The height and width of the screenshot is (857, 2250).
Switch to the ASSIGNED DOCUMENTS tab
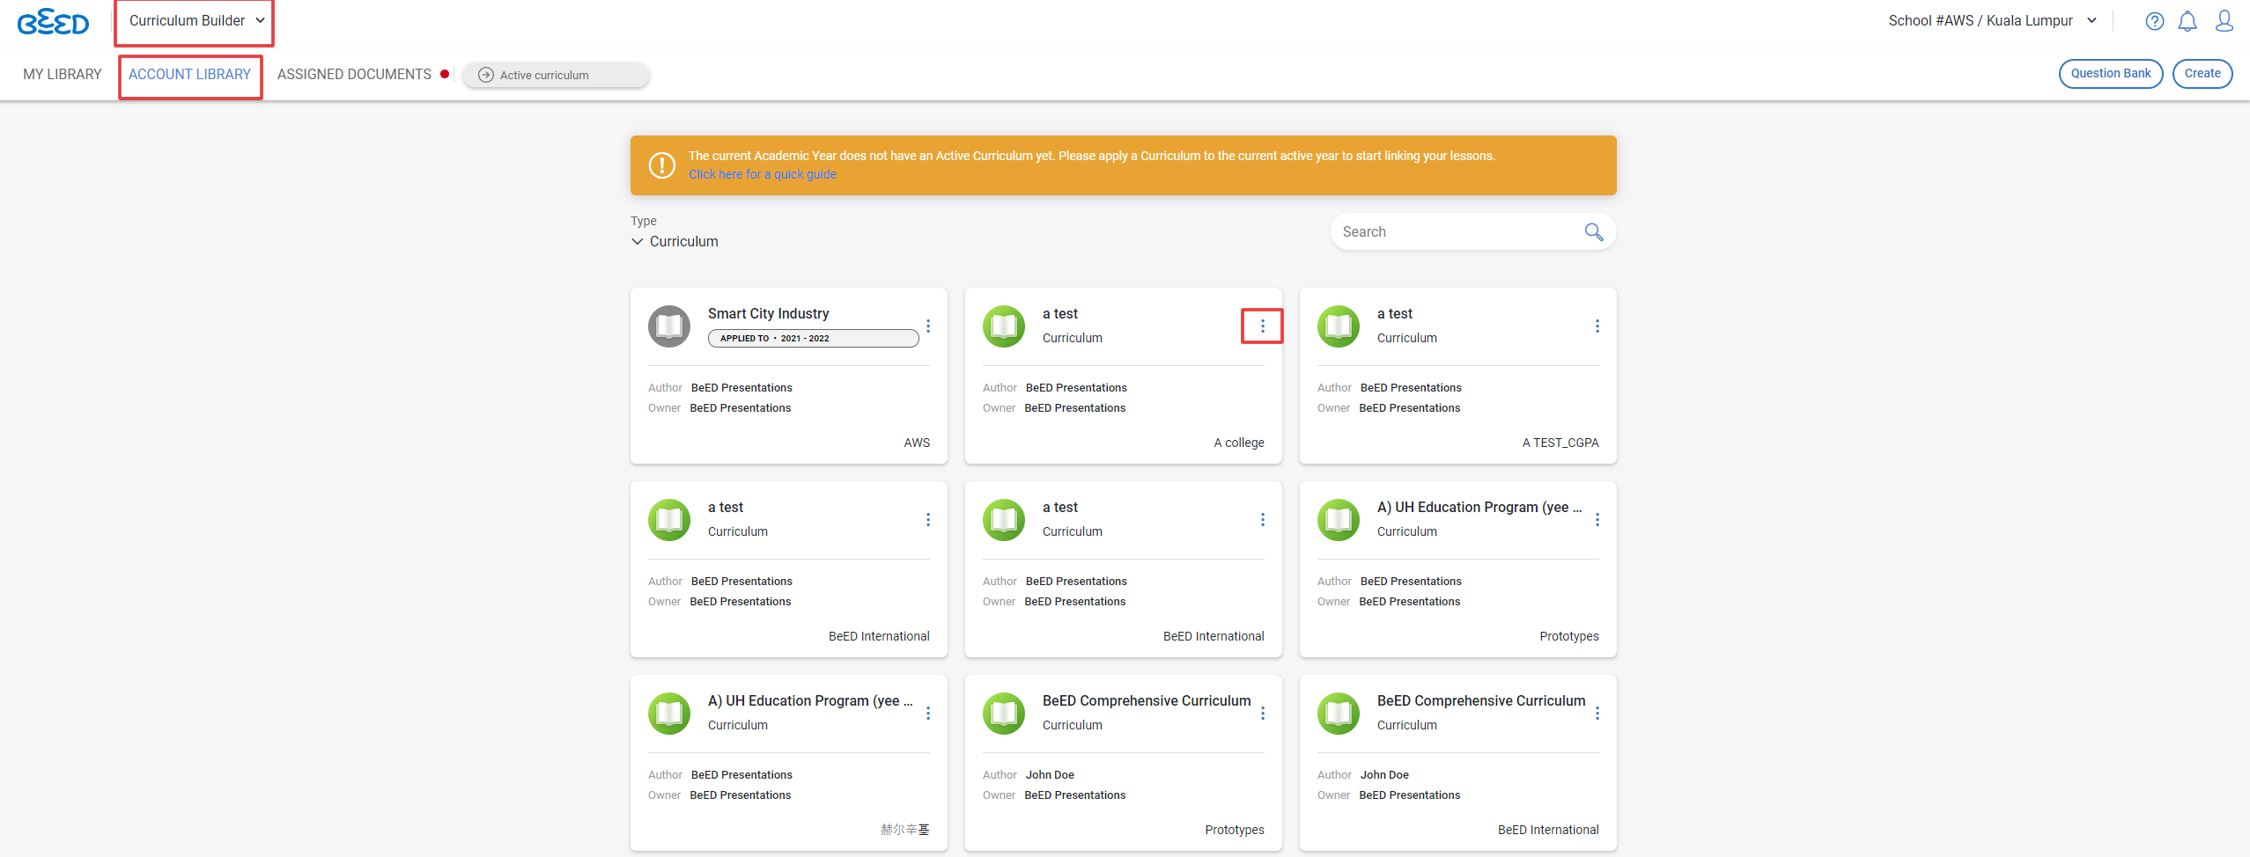tap(354, 74)
